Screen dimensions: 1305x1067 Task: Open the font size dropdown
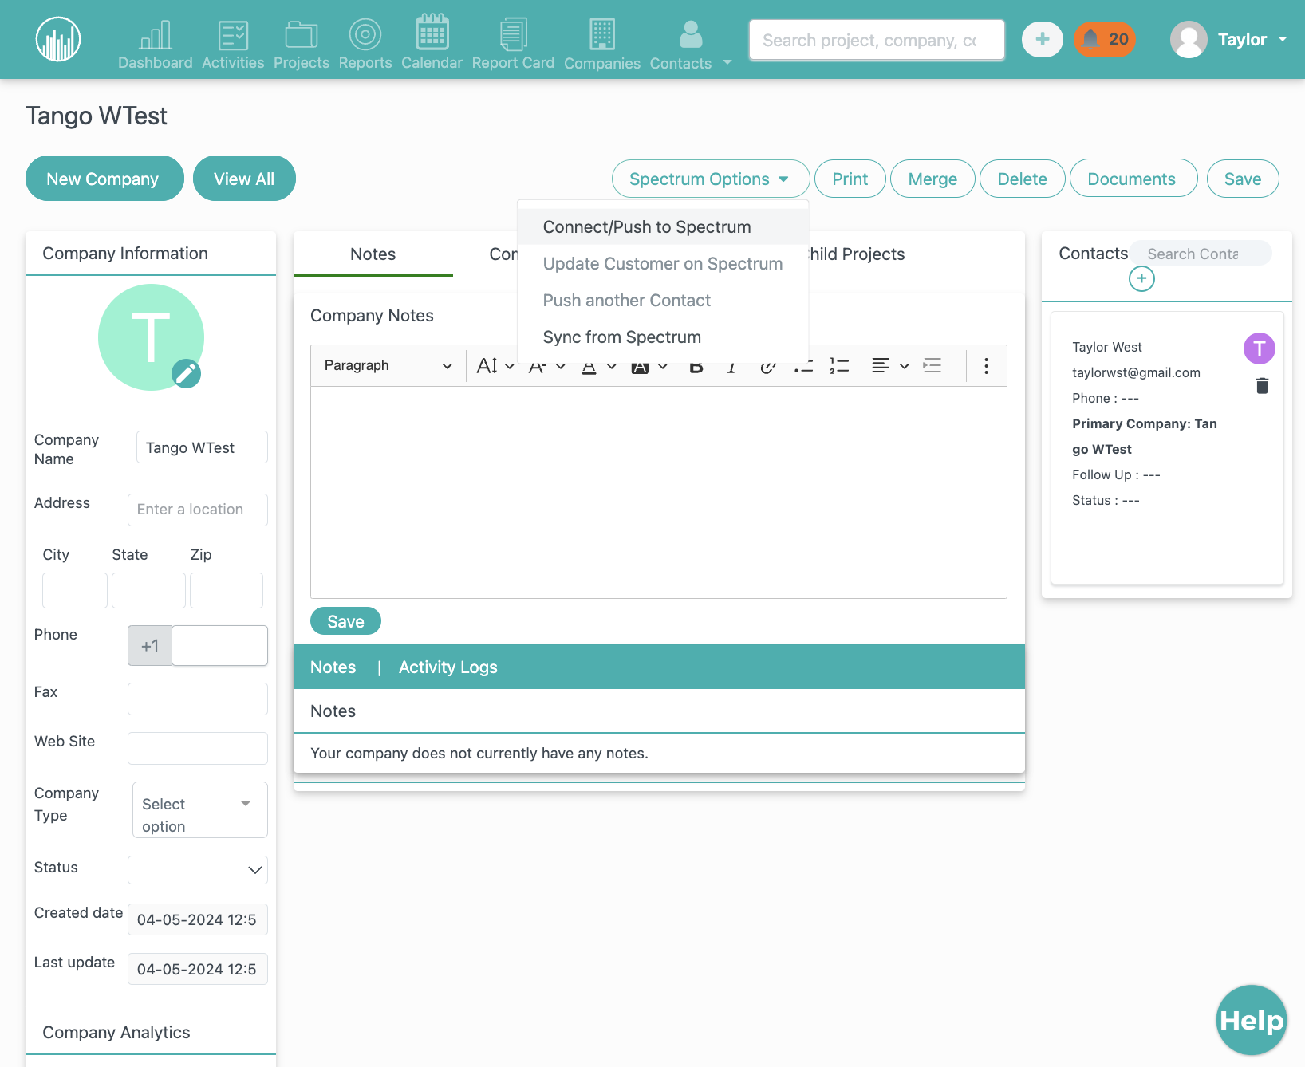[x=495, y=366]
